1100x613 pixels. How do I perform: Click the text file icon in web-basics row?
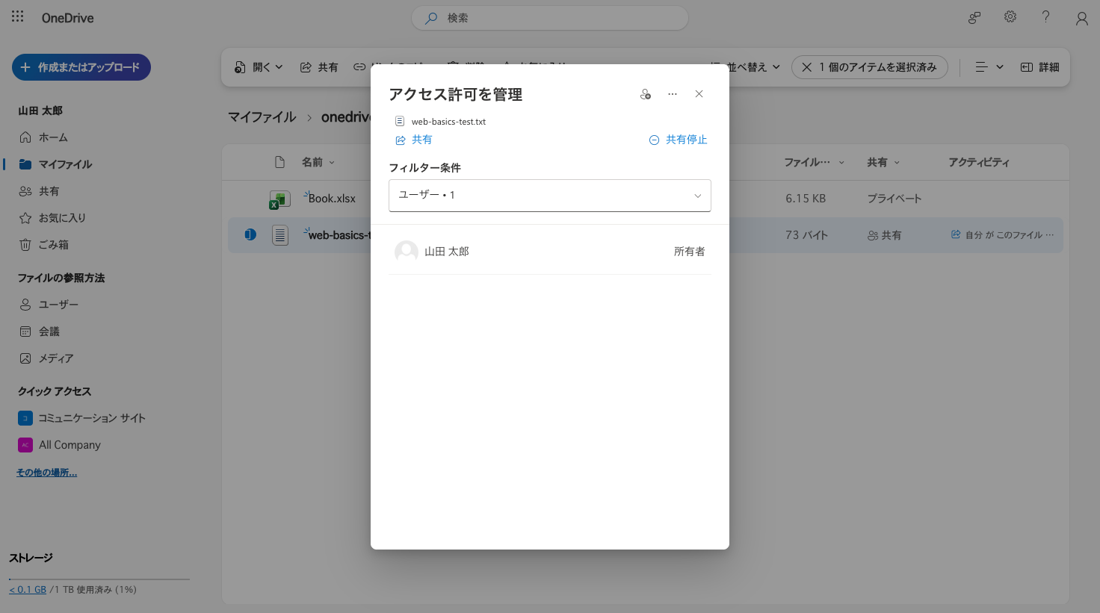click(279, 235)
